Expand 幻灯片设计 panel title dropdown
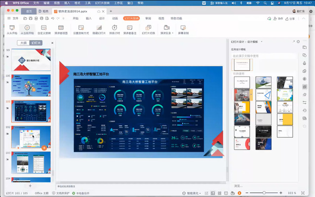315x197 pixels. click(x=262, y=42)
